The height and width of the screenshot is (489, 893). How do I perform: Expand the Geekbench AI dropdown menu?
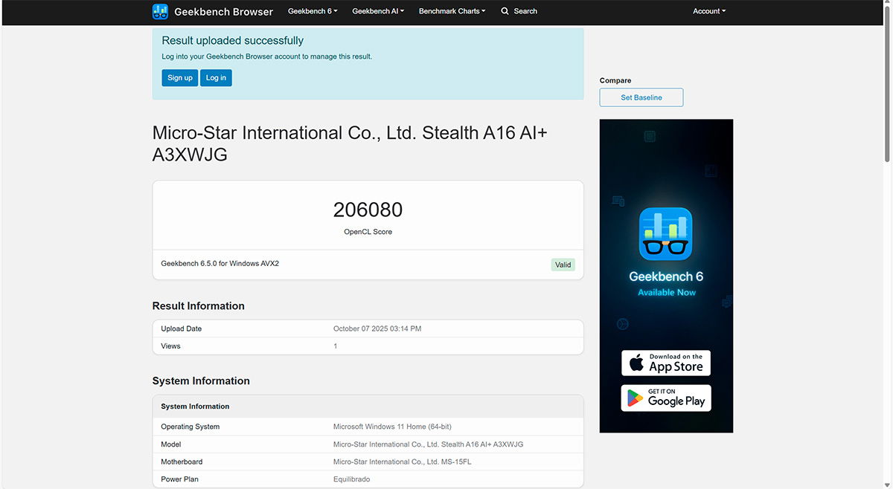click(378, 11)
